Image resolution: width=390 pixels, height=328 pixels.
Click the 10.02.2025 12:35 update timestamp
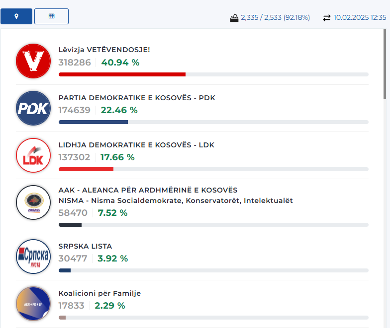(360, 18)
